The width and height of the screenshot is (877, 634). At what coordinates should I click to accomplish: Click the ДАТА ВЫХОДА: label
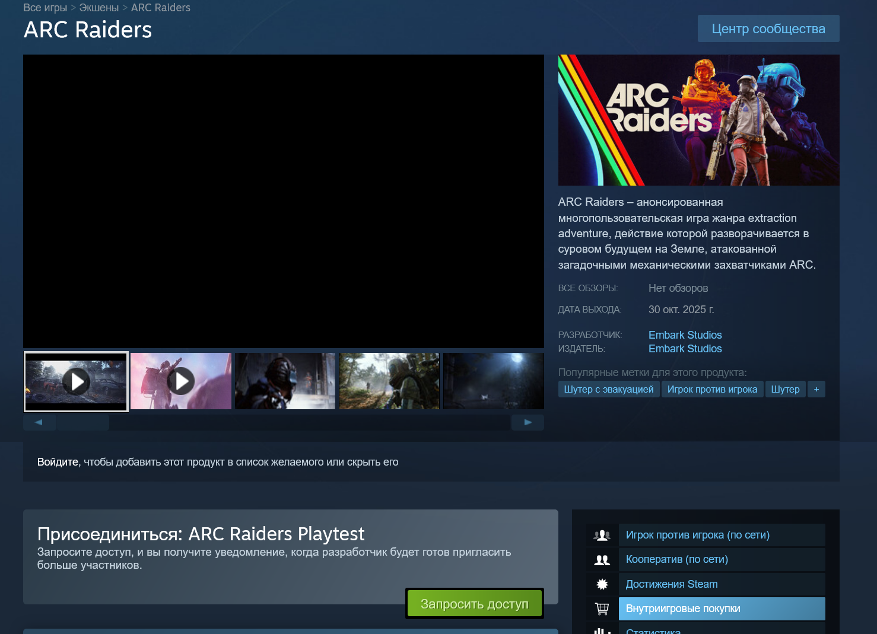590,310
